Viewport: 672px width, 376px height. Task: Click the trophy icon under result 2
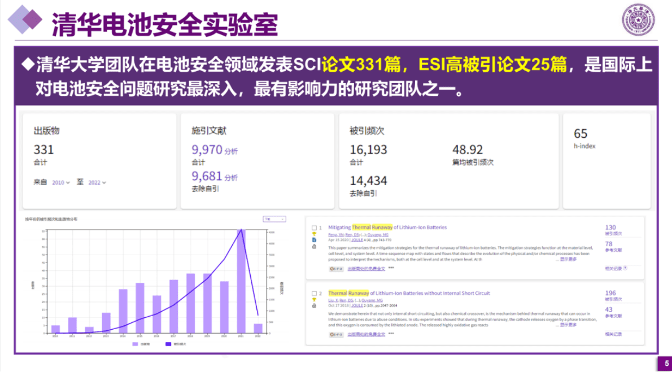point(315,300)
